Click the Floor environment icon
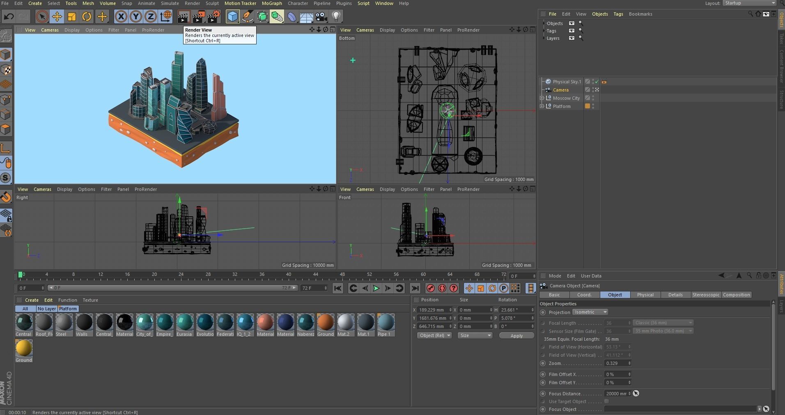 (306, 16)
